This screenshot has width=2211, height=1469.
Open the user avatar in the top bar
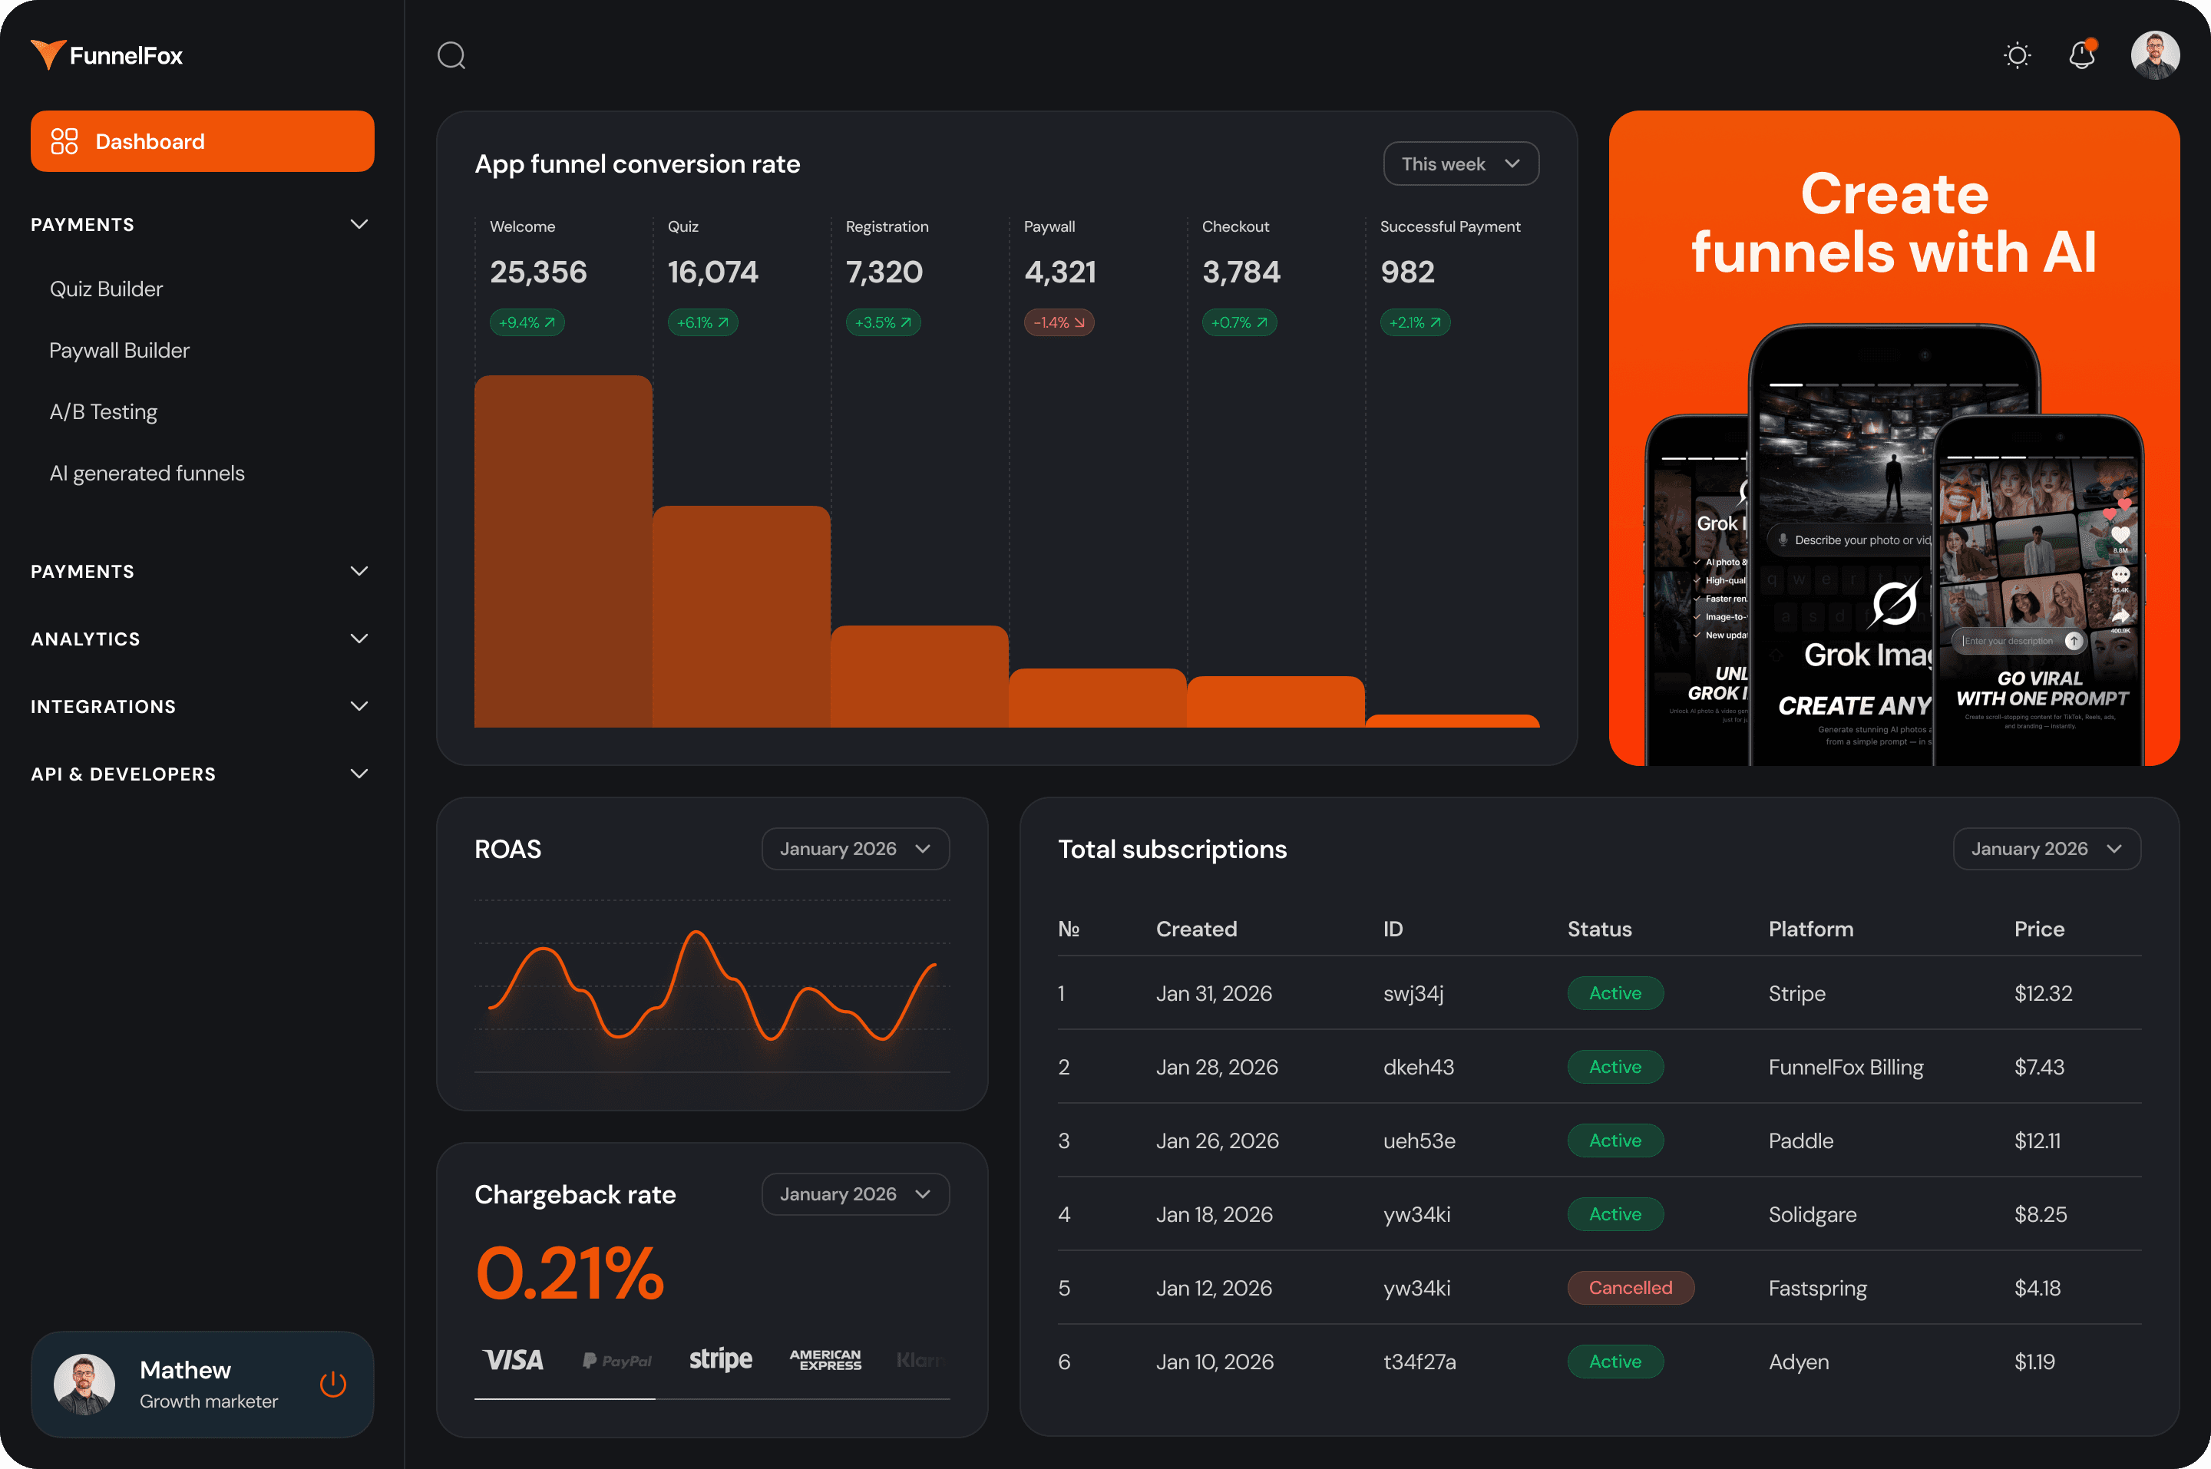(x=2155, y=55)
